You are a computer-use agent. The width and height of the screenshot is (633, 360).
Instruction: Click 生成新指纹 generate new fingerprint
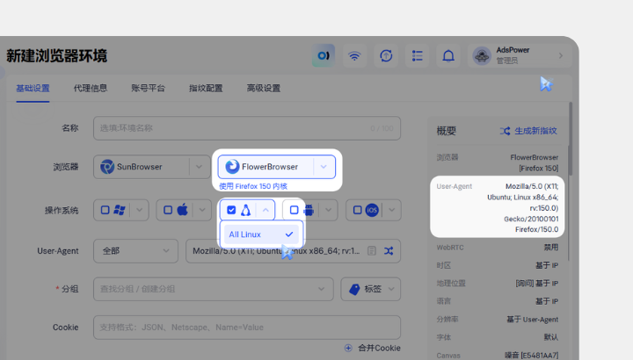(528, 131)
